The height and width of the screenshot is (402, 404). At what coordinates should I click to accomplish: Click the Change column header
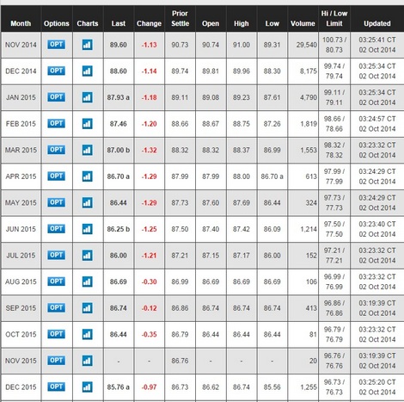[x=149, y=23]
